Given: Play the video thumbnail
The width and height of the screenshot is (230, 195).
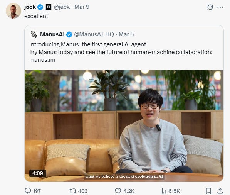Looking at the screenshot, I should 124,126.
